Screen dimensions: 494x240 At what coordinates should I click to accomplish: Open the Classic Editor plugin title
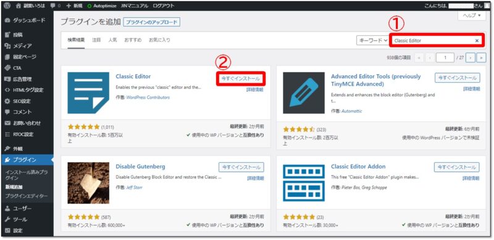133,77
